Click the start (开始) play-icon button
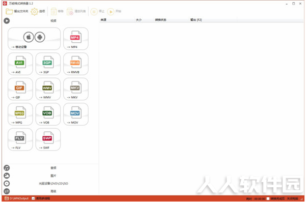Viewport: 306px width, 202px height. coord(114,12)
